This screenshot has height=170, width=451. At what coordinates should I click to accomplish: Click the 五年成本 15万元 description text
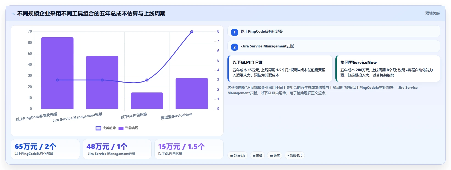tap(279, 73)
